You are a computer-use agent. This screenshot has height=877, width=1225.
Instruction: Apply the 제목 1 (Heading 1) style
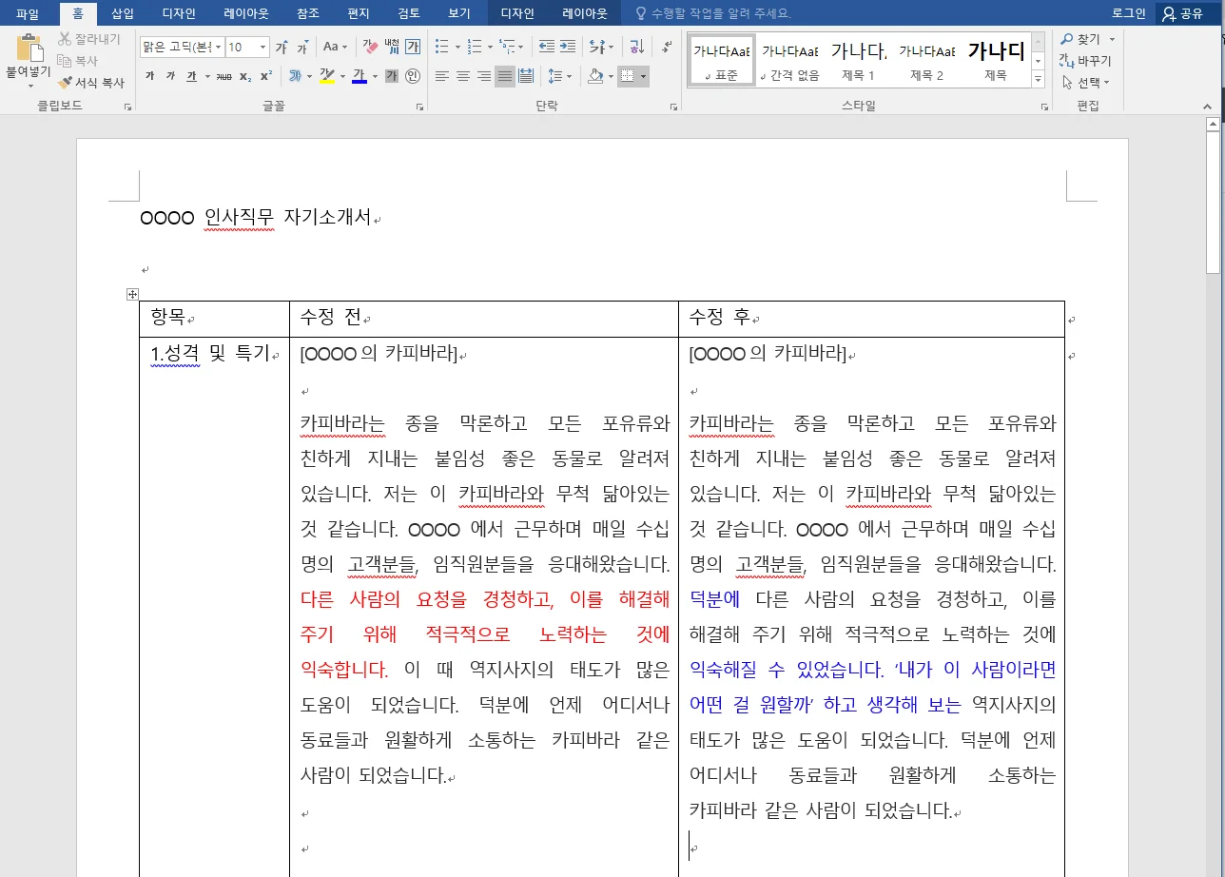tap(859, 61)
